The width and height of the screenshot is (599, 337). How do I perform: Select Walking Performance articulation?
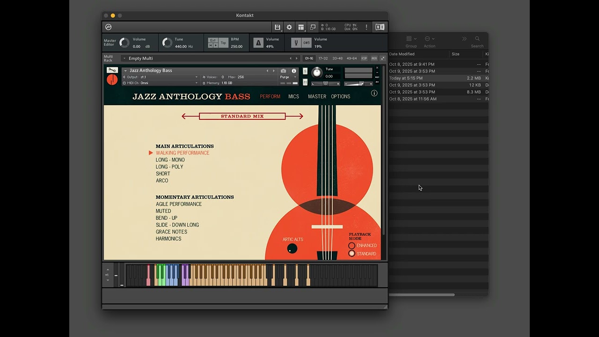183,153
